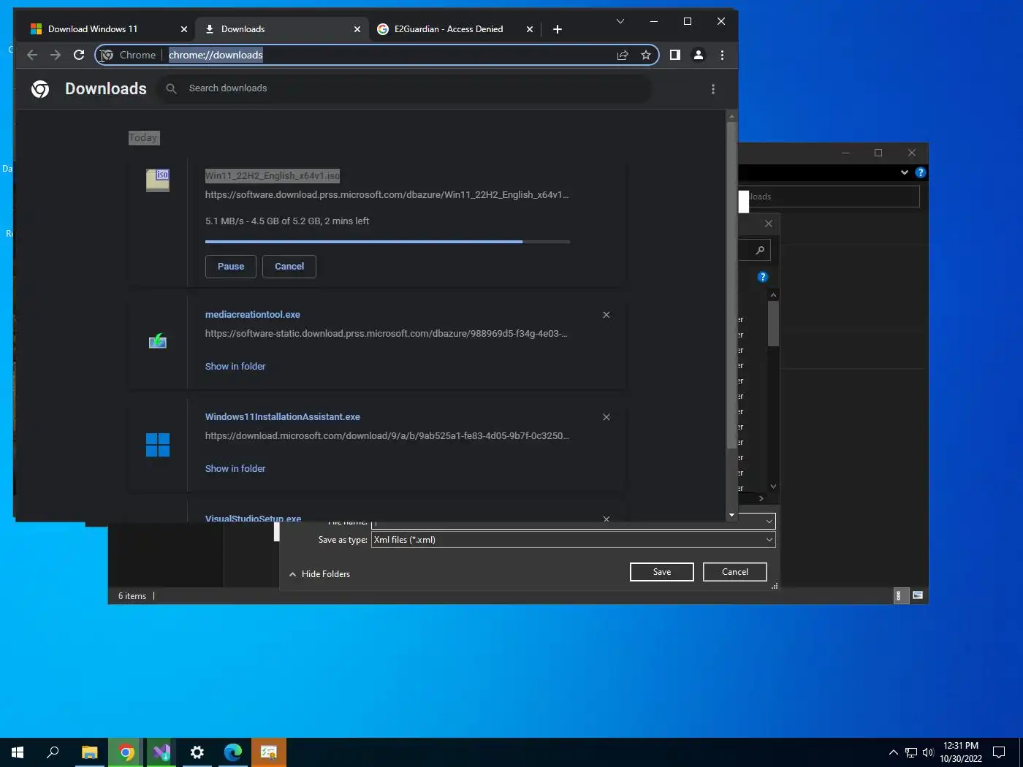Click the Windows11InstallationAssistant file icon
Viewport: 1023px width, 767px height.
tap(158, 445)
